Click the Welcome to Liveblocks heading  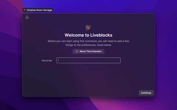pos(88,35)
